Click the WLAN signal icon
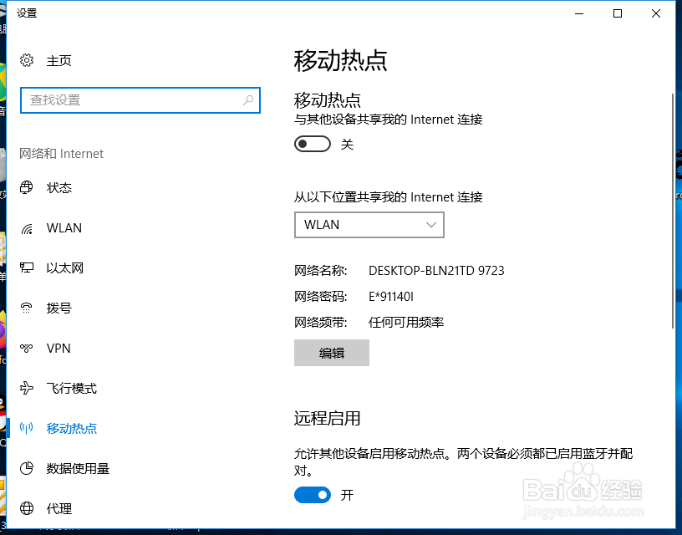682x535 pixels. coord(27,228)
